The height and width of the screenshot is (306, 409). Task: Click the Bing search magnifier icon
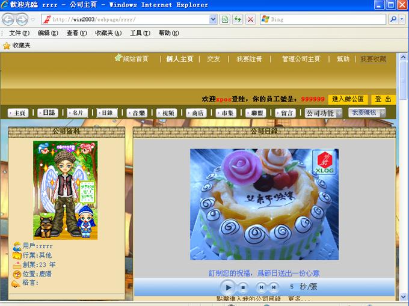393,19
